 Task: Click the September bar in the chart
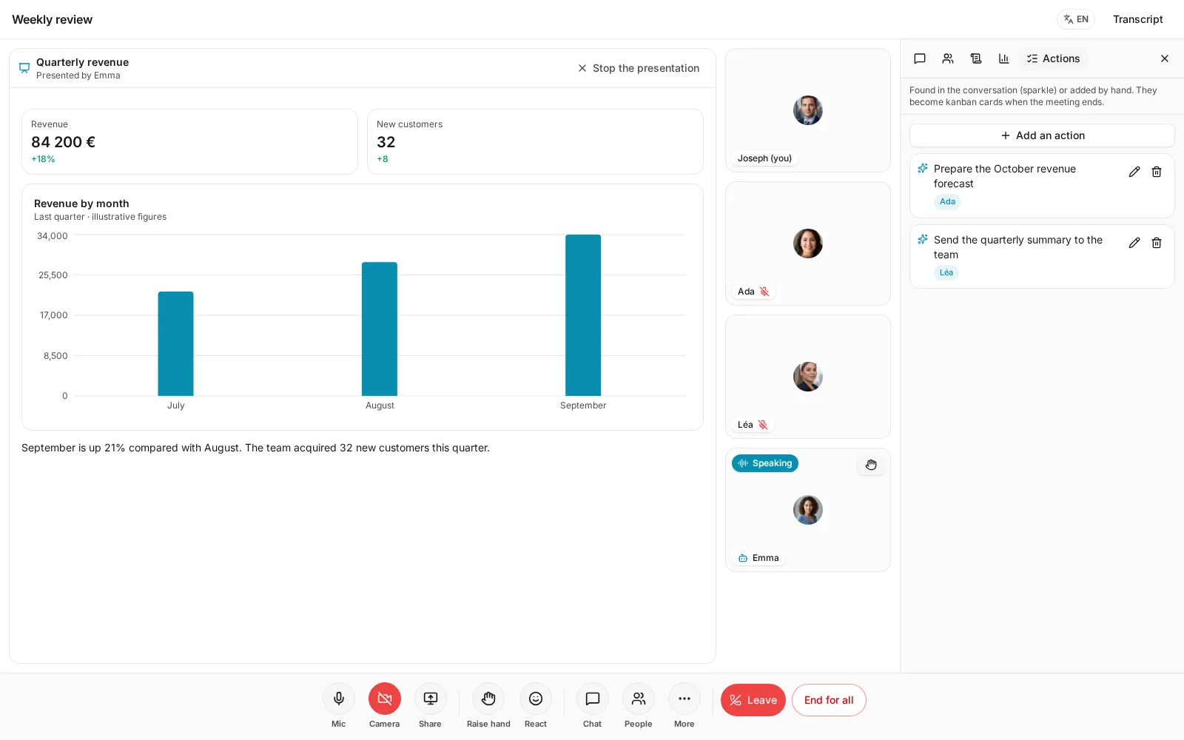(x=583, y=315)
